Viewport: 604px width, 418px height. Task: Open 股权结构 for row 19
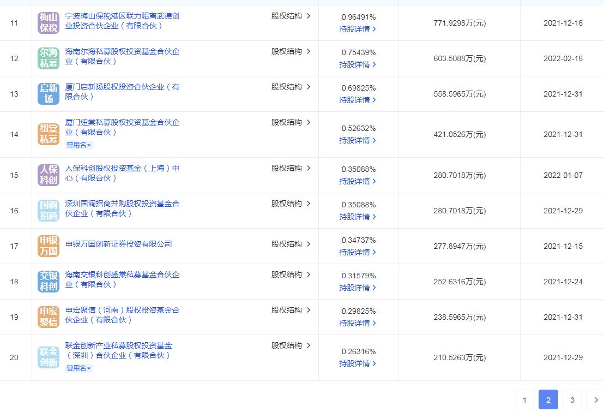pos(291,310)
